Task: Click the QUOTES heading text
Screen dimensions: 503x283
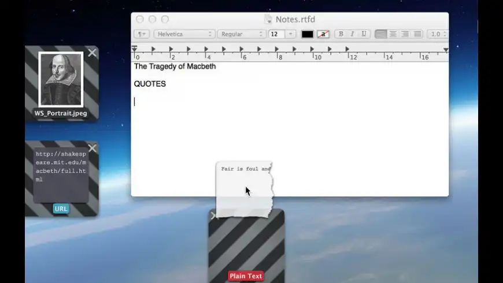Action: tap(150, 84)
